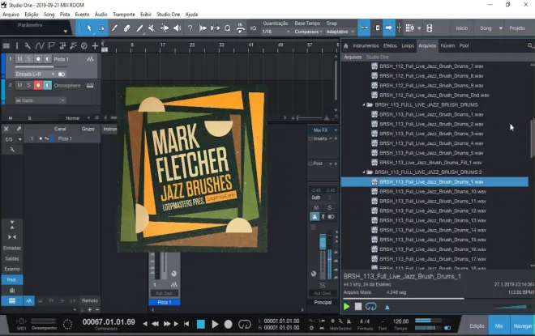Solo Pista 1 track
Screen dimensions: 535x336
pyautogui.click(x=28, y=59)
